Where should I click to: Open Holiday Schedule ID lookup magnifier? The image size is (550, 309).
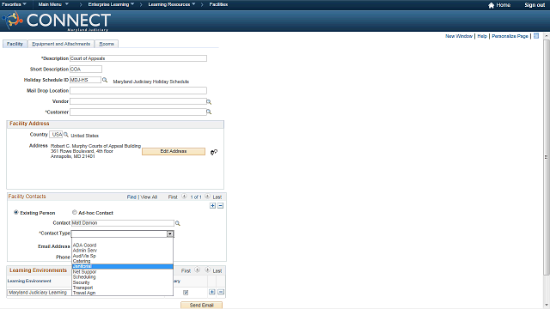(x=105, y=80)
